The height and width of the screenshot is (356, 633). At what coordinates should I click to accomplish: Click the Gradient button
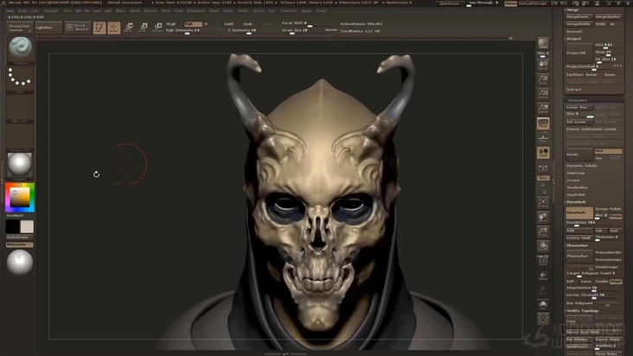point(16,216)
